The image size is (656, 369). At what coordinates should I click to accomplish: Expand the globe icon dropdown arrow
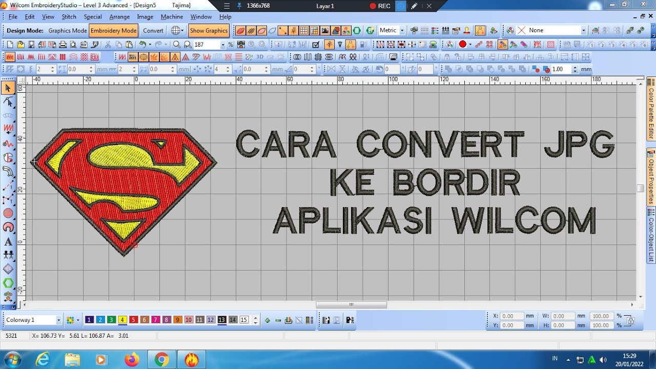pyautogui.click(x=183, y=31)
